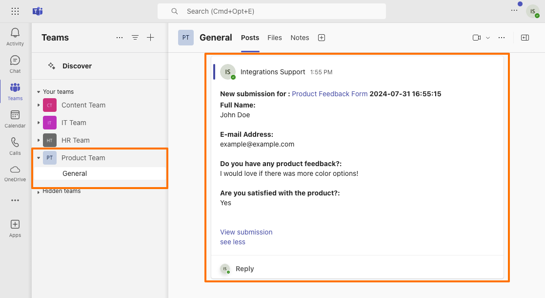545x298 pixels.
Task: Expand the Content Team tree arrow
Action: 39,105
